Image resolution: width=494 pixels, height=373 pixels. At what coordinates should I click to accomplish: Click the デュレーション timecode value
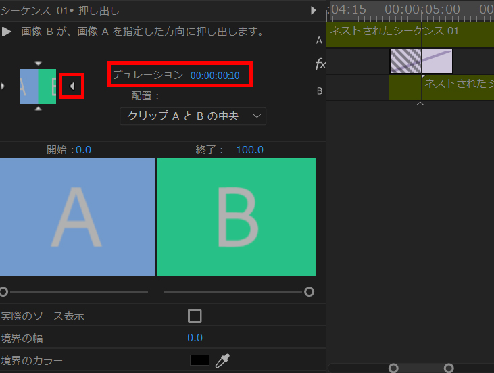pos(215,75)
